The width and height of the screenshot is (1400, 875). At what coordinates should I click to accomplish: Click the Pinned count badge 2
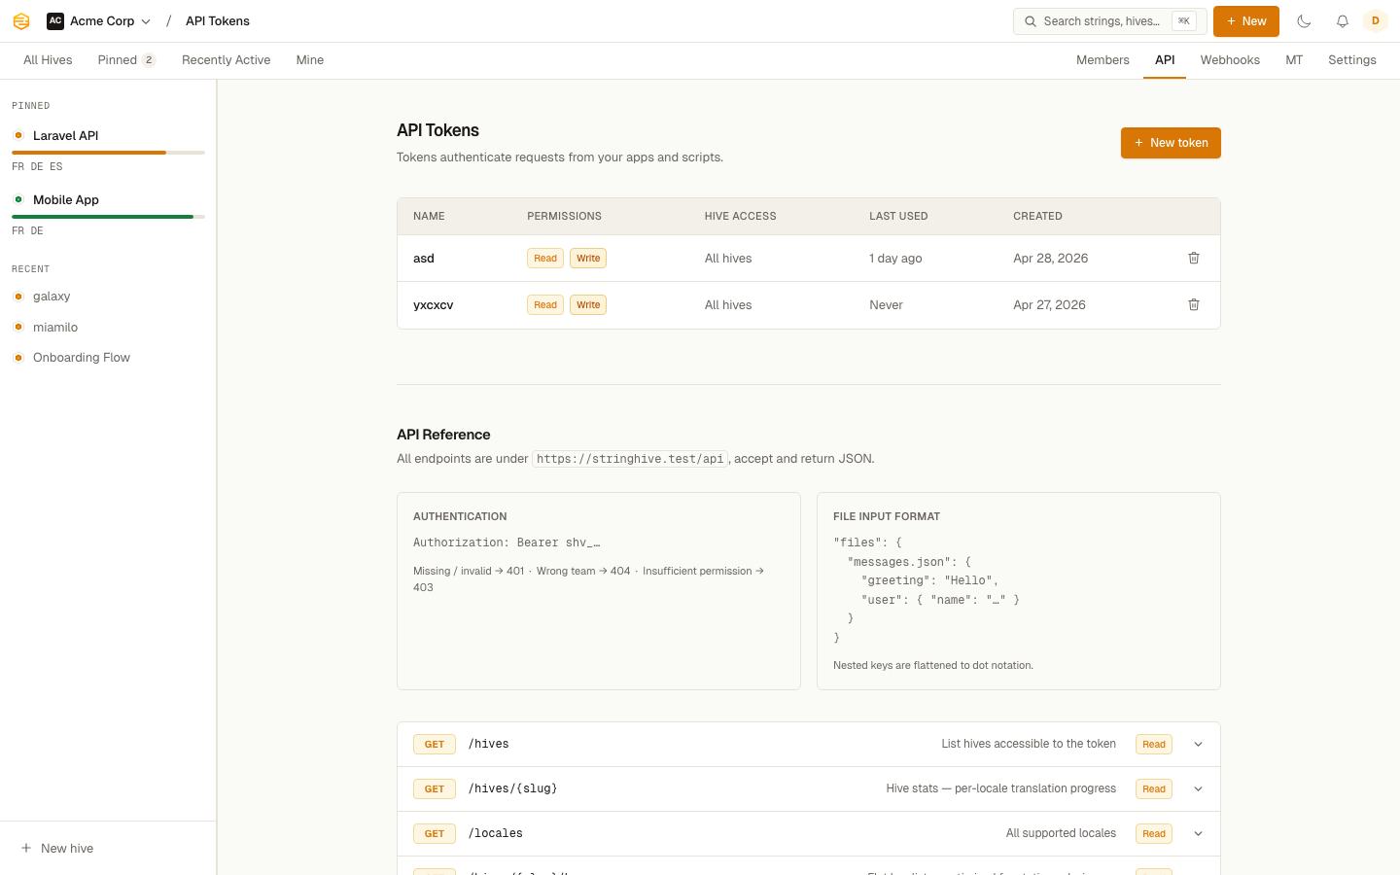pos(149,60)
